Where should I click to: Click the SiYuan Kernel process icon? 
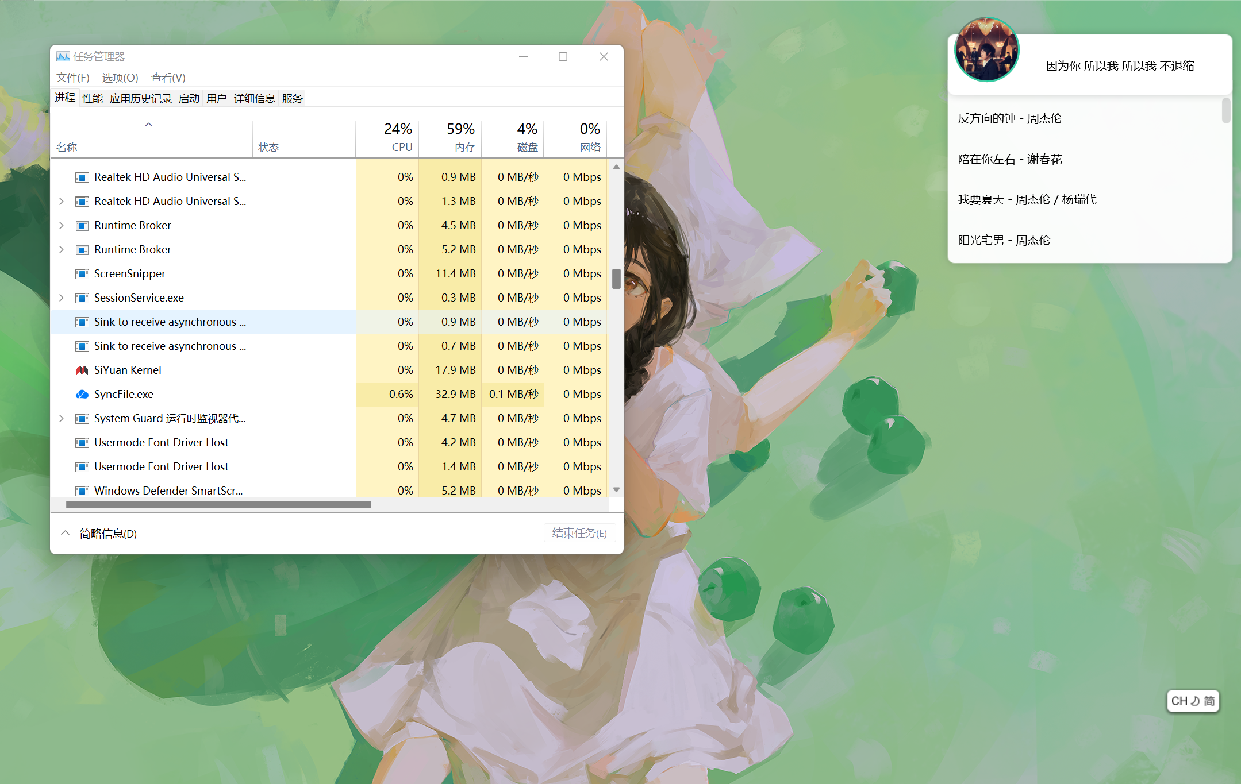click(82, 370)
